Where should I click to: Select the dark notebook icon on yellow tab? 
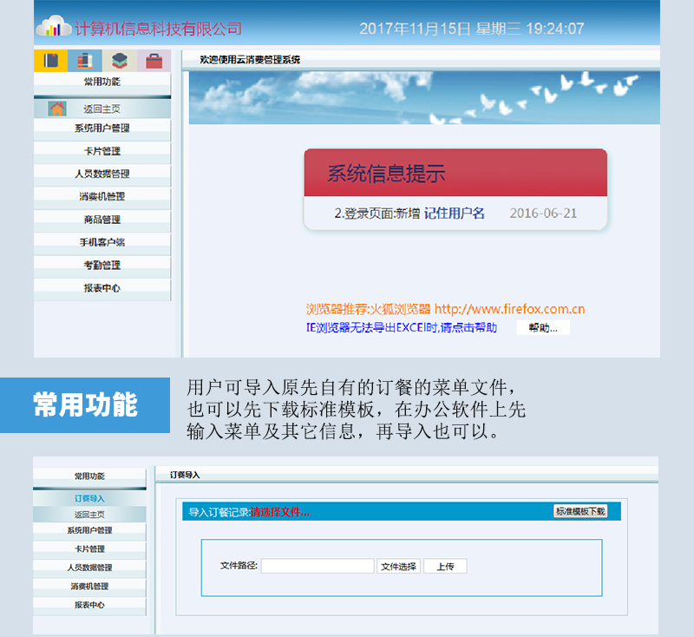(50, 61)
